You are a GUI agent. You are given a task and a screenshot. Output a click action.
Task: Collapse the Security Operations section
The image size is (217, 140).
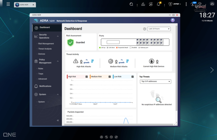(58, 36)
